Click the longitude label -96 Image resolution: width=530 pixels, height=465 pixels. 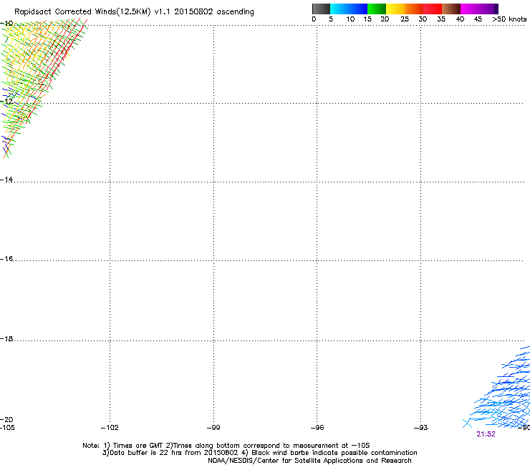pos(317,428)
